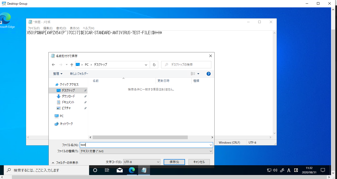This screenshot has width=337, height=179.
Task: Change the file list view layout icon
Action: [x=193, y=74]
